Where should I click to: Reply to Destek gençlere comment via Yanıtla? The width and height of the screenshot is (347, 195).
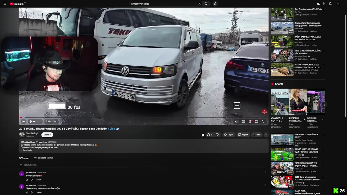coord(39,180)
